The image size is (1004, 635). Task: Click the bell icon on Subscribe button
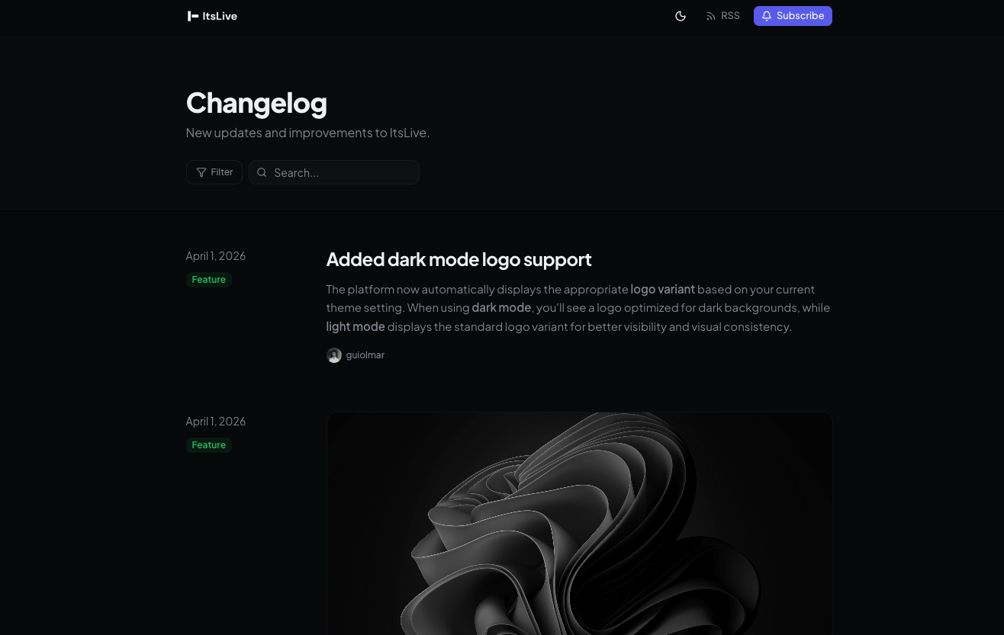(767, 15)
